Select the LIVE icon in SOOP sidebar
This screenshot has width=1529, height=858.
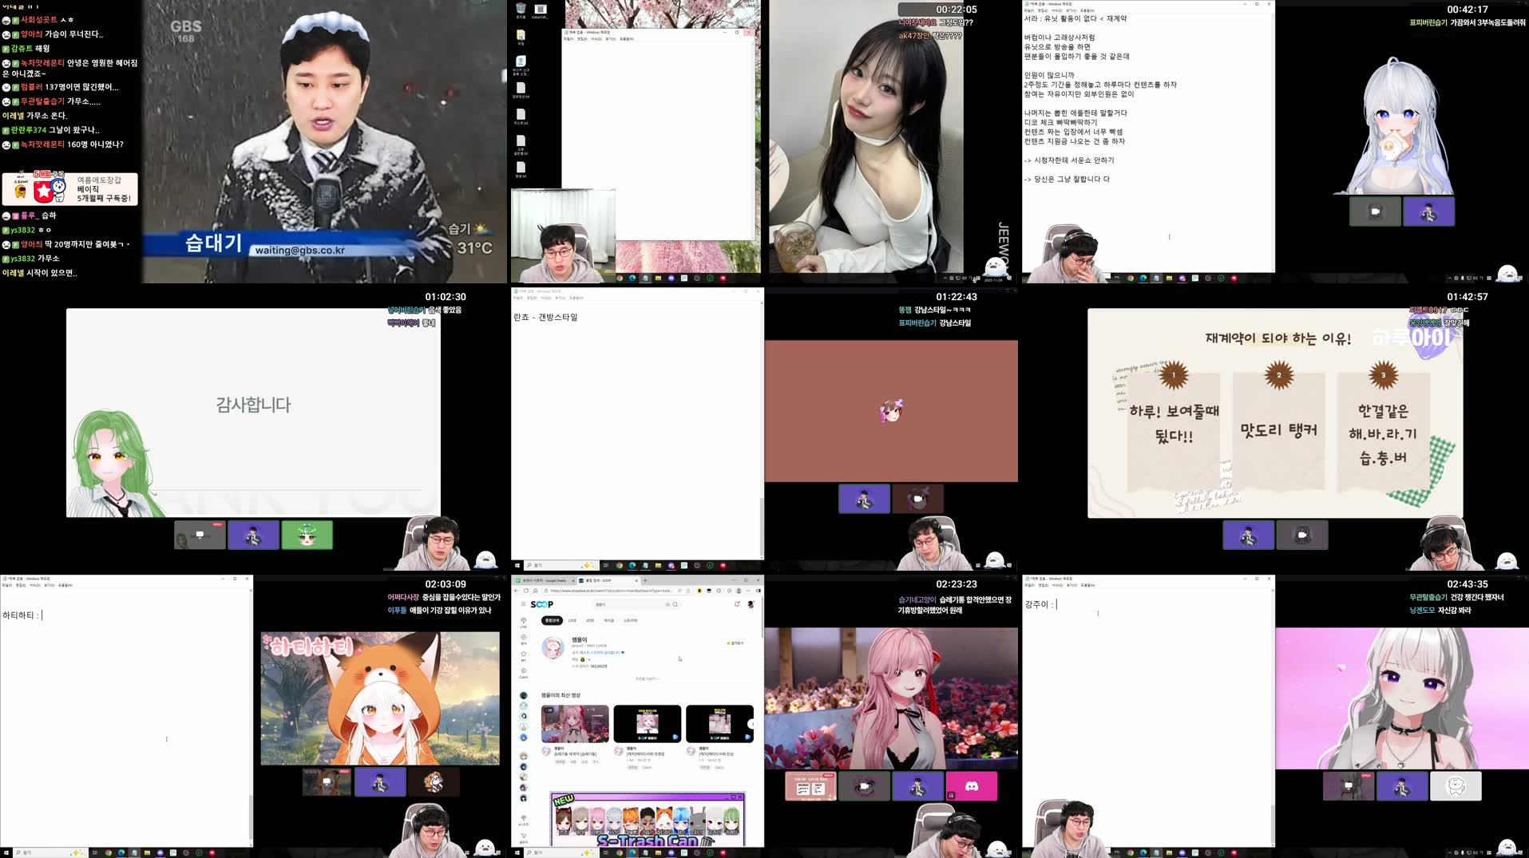click(x=524, y=623)
